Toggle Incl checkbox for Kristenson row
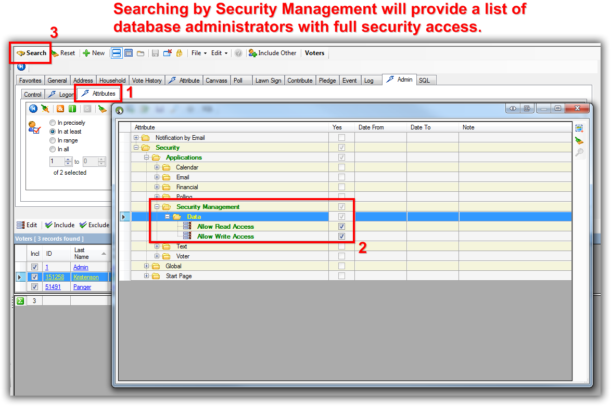The image size is (611, 406). [x=35, y=277]
